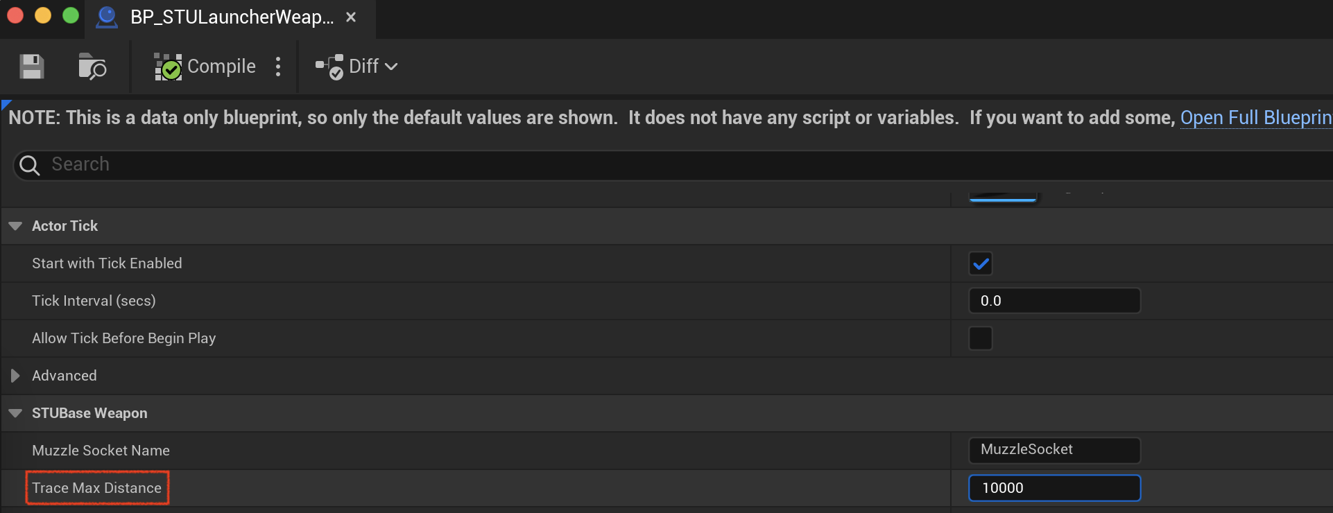Click the Open Full Blueprint link
Image resolution: width=1333 pixels, height=513 pixels.
click(x=1256, y=118)
